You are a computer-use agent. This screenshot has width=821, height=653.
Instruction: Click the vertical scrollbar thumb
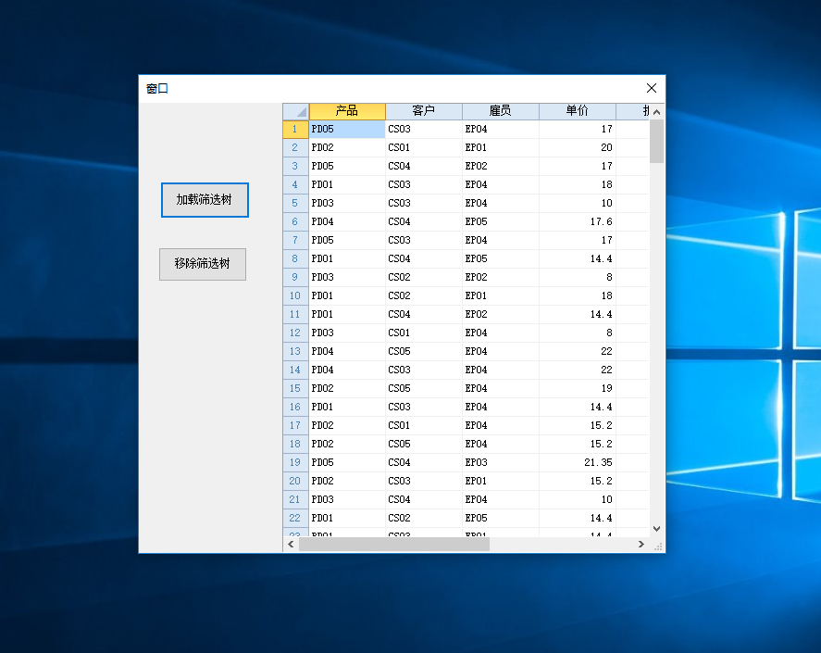(656, 141)
